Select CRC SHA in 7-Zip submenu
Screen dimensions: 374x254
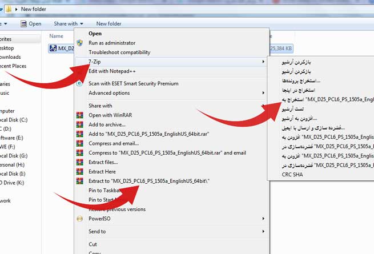292,175
